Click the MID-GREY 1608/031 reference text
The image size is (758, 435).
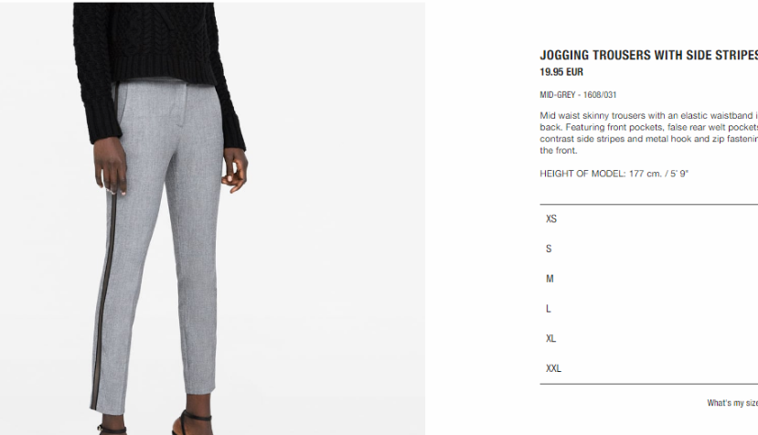point(578,95)
